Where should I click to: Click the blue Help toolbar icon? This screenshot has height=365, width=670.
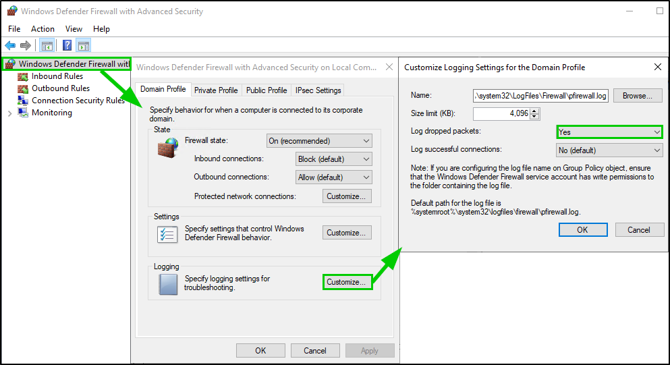[x=67, y=45]
